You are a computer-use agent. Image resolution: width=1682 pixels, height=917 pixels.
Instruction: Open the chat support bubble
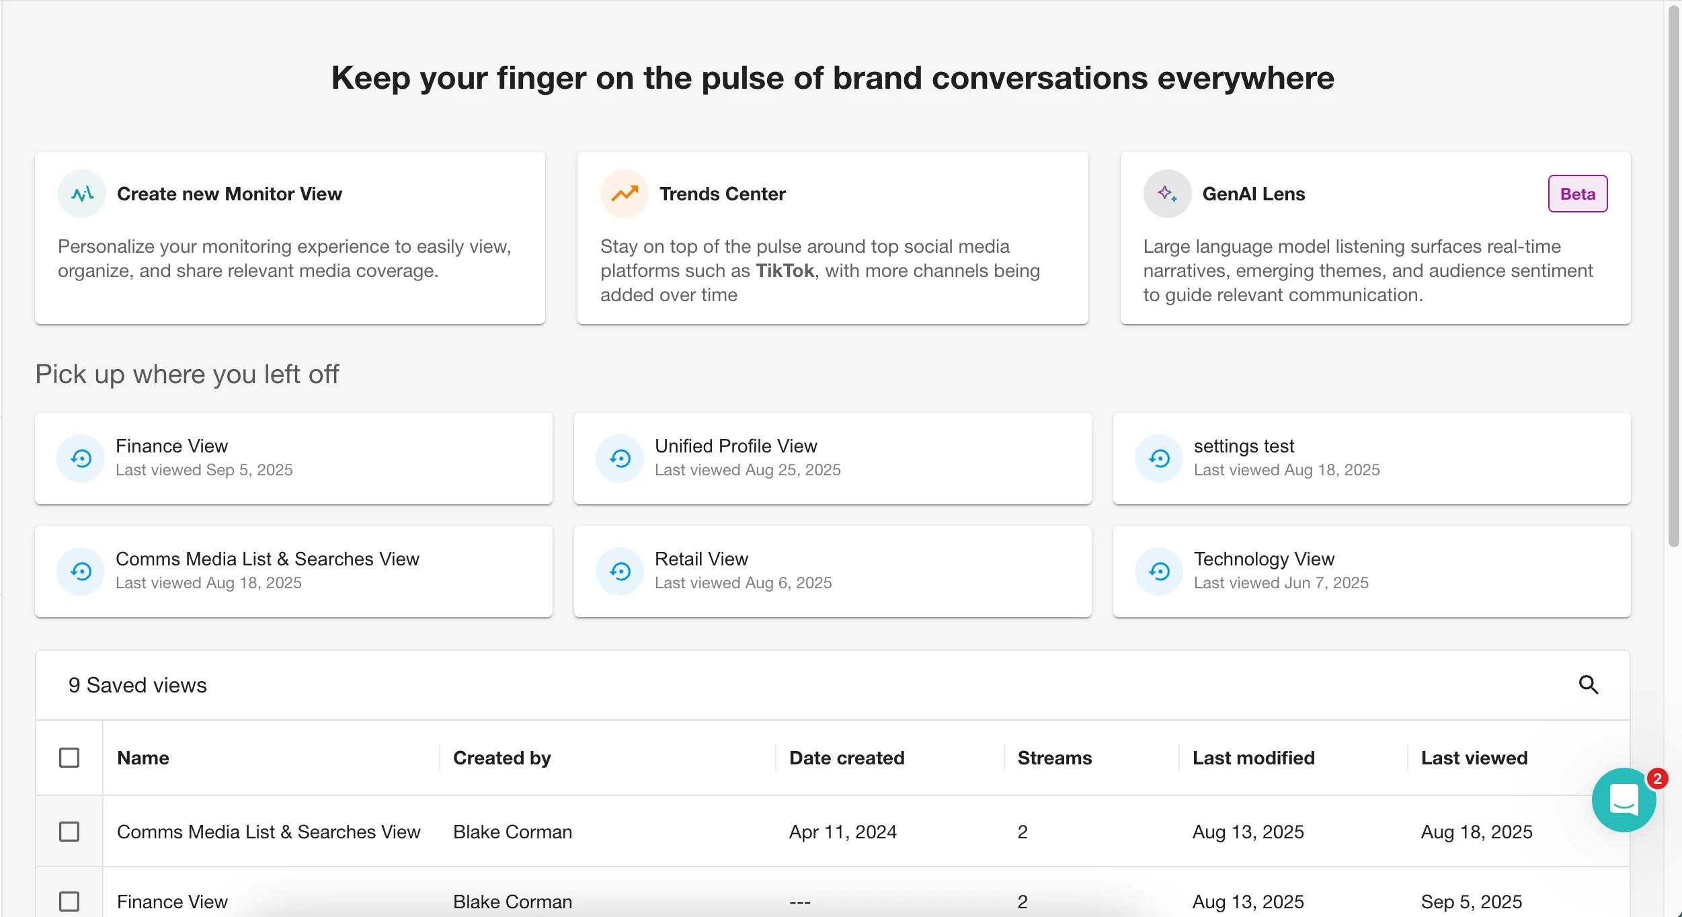1624,800
